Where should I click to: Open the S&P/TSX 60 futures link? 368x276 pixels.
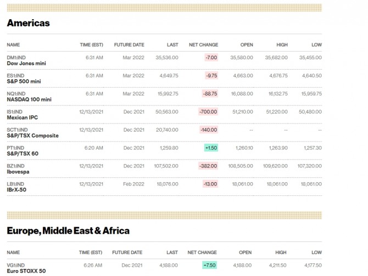point(23,154)
